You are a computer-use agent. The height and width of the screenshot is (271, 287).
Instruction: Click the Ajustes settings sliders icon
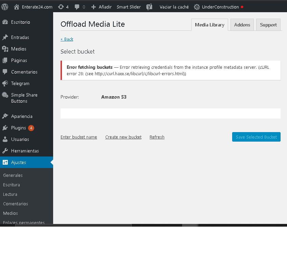pyautogui.click(x=5, y=162)
